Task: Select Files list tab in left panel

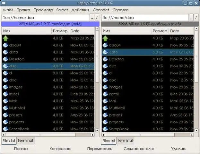Action: coord(9,141)
